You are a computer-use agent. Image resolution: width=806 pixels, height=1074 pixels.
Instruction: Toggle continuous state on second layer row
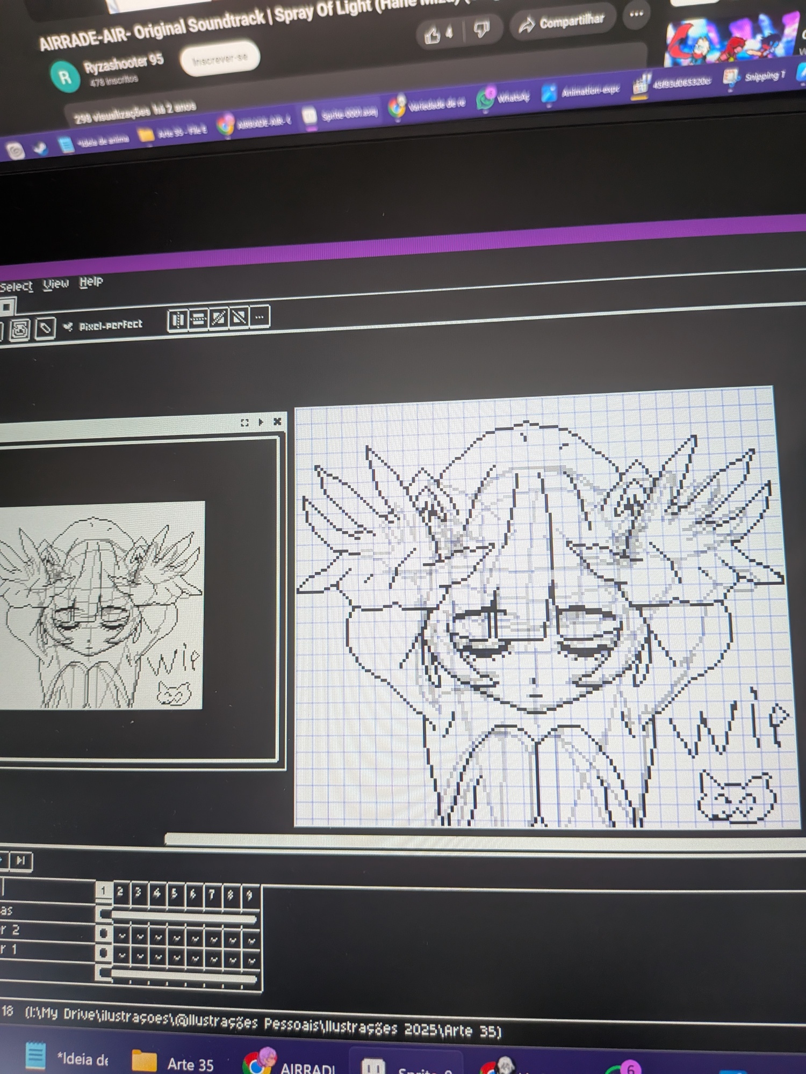click(x=104, y=934)
